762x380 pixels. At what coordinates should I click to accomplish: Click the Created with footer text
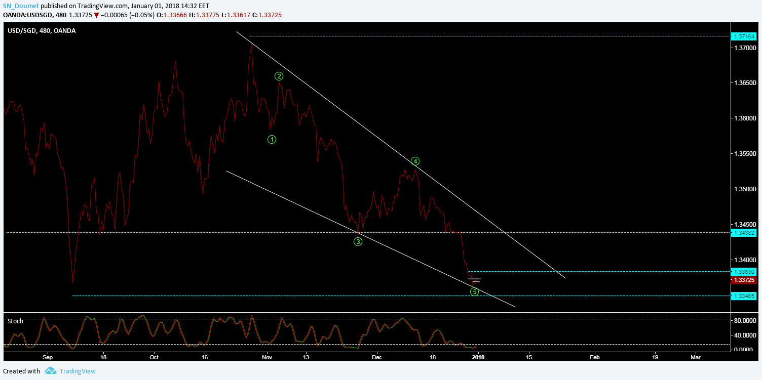point(21,371)
